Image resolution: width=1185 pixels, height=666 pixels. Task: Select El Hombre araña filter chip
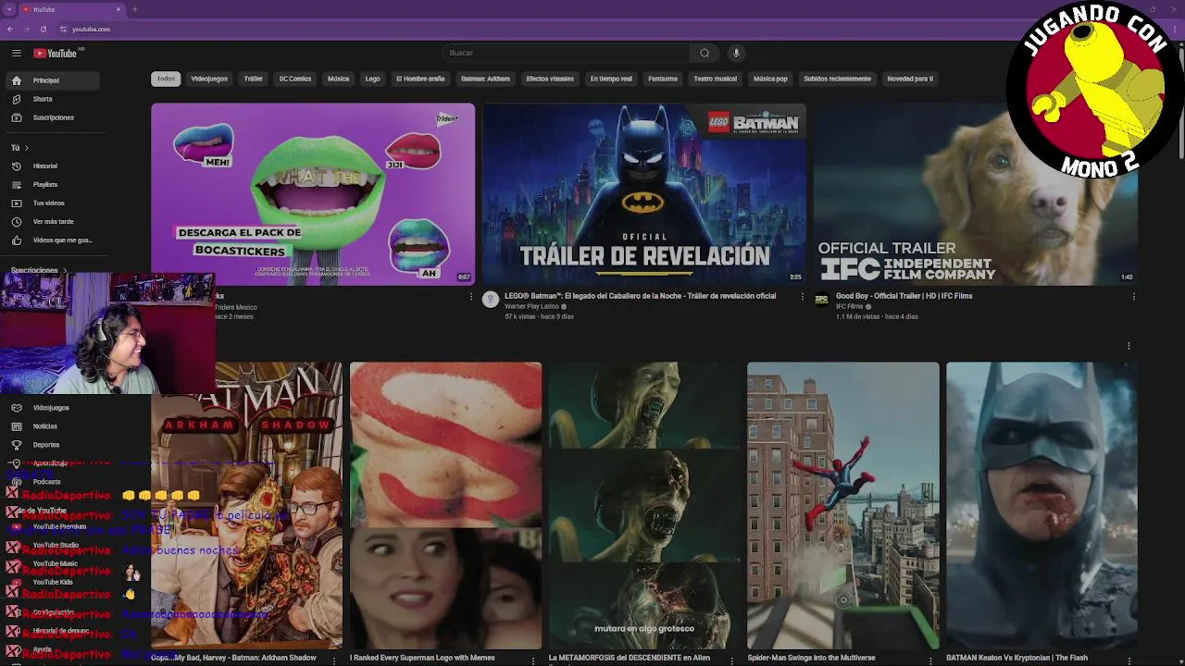(420, 79)
